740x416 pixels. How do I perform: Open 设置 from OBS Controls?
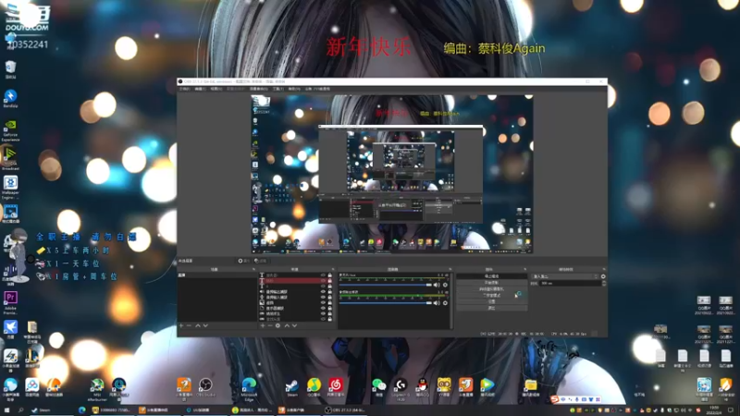[x=491, y=301]
